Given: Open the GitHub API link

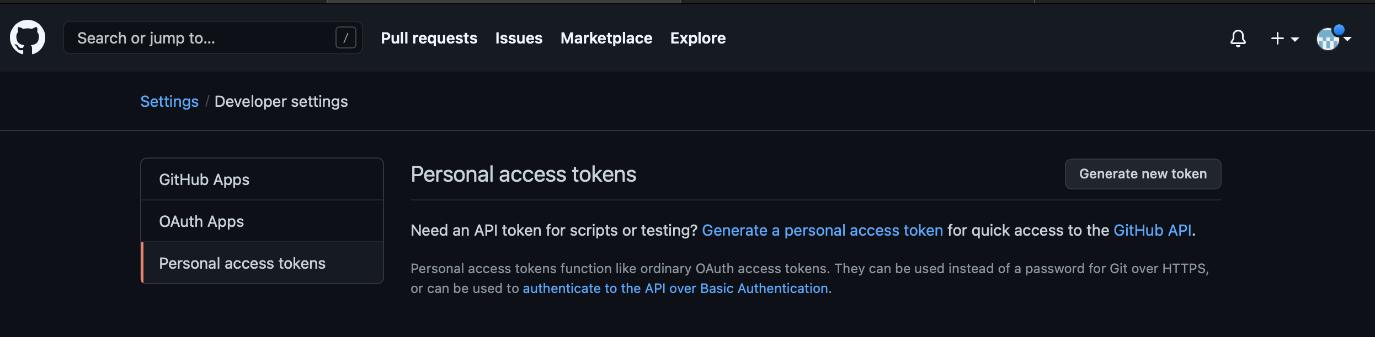Looking at the screenshot, I should click(x=1152, y=230).
